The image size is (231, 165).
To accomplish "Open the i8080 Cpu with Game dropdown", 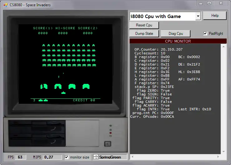I will pyautogui.click(x=198, y=16).
